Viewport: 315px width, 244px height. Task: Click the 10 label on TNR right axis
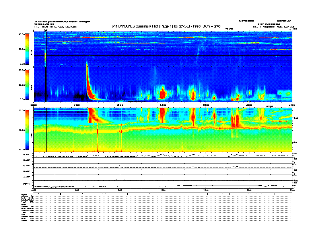click(x=296, y=143)
